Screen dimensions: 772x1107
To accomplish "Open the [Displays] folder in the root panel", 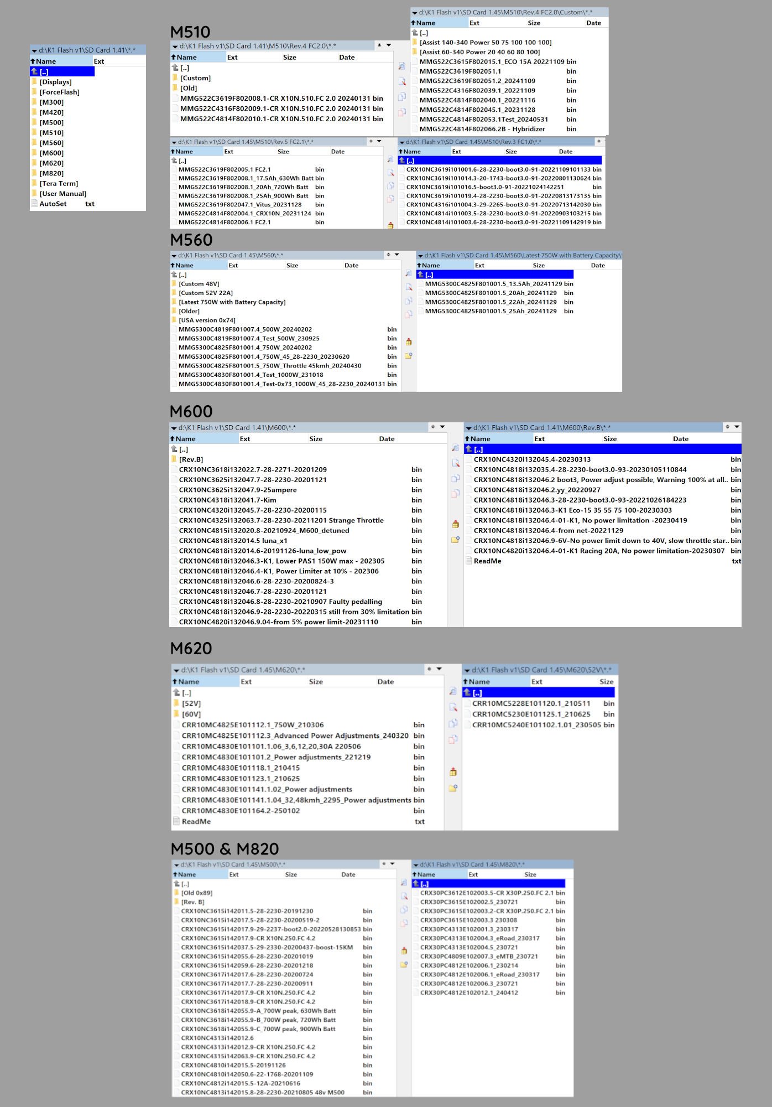I will coord(55,82).
